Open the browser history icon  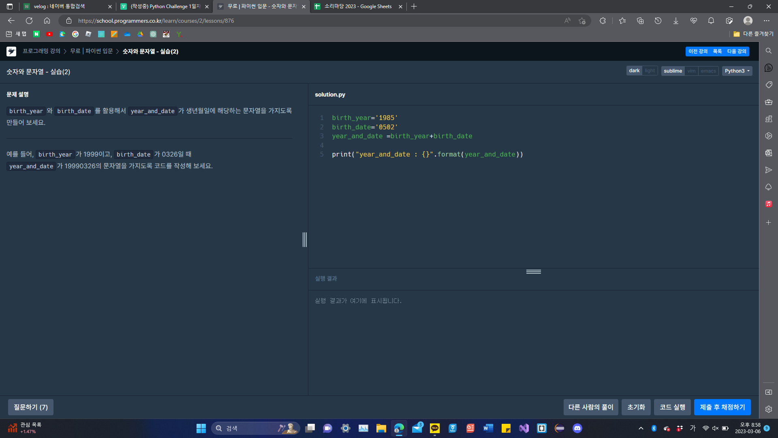pyautogui.click(x=658, y=21)
